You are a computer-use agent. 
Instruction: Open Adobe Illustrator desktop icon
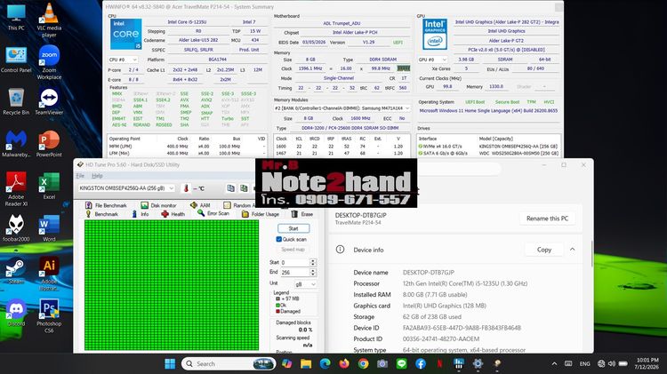49,274
